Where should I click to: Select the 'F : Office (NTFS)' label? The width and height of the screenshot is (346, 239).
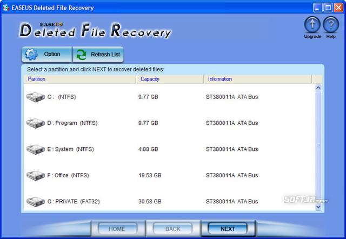[x=68, y=175]
